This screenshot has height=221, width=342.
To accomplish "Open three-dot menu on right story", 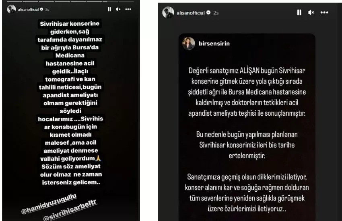I will [x=324, y=12].
